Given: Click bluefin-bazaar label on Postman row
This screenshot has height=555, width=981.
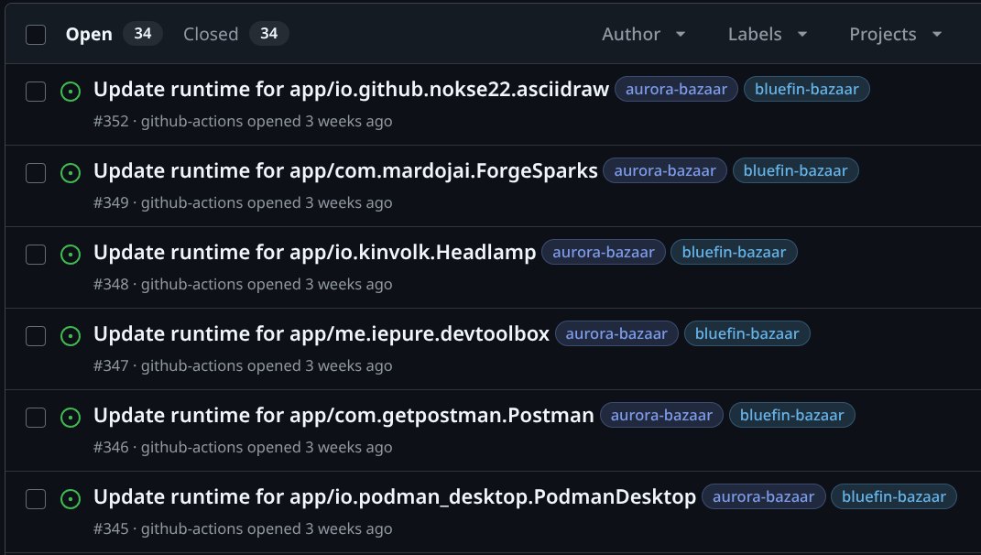Looking at the screenshot, I should click(x=791, y=415).
